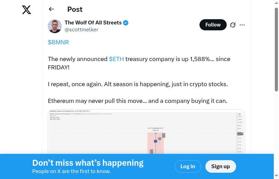Enlarge the TradingView chart image

[146, 132]
